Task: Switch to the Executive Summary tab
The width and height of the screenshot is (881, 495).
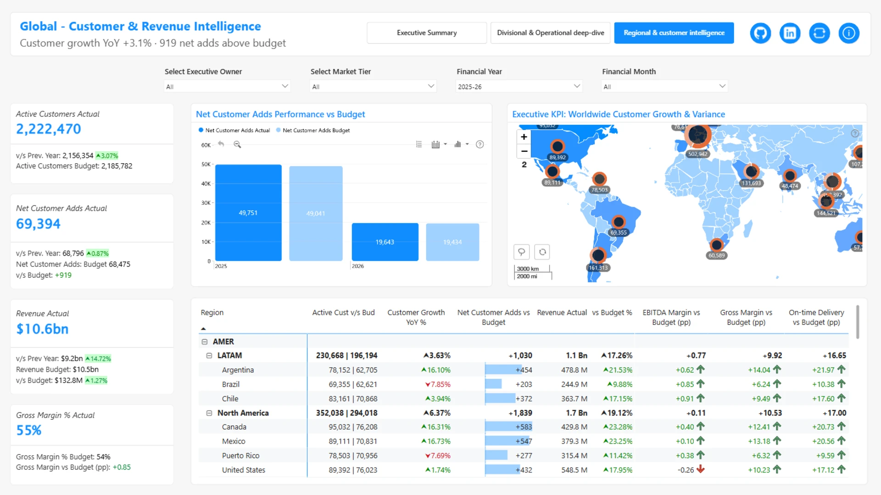Action: 426,33
